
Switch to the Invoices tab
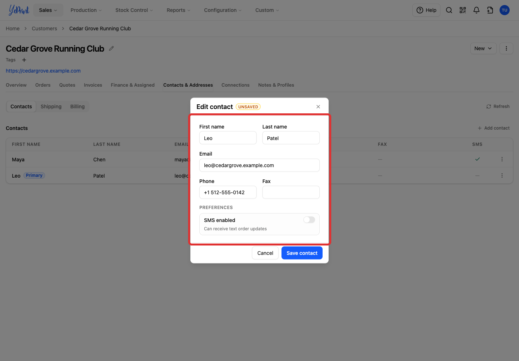(x=93, y=85)
